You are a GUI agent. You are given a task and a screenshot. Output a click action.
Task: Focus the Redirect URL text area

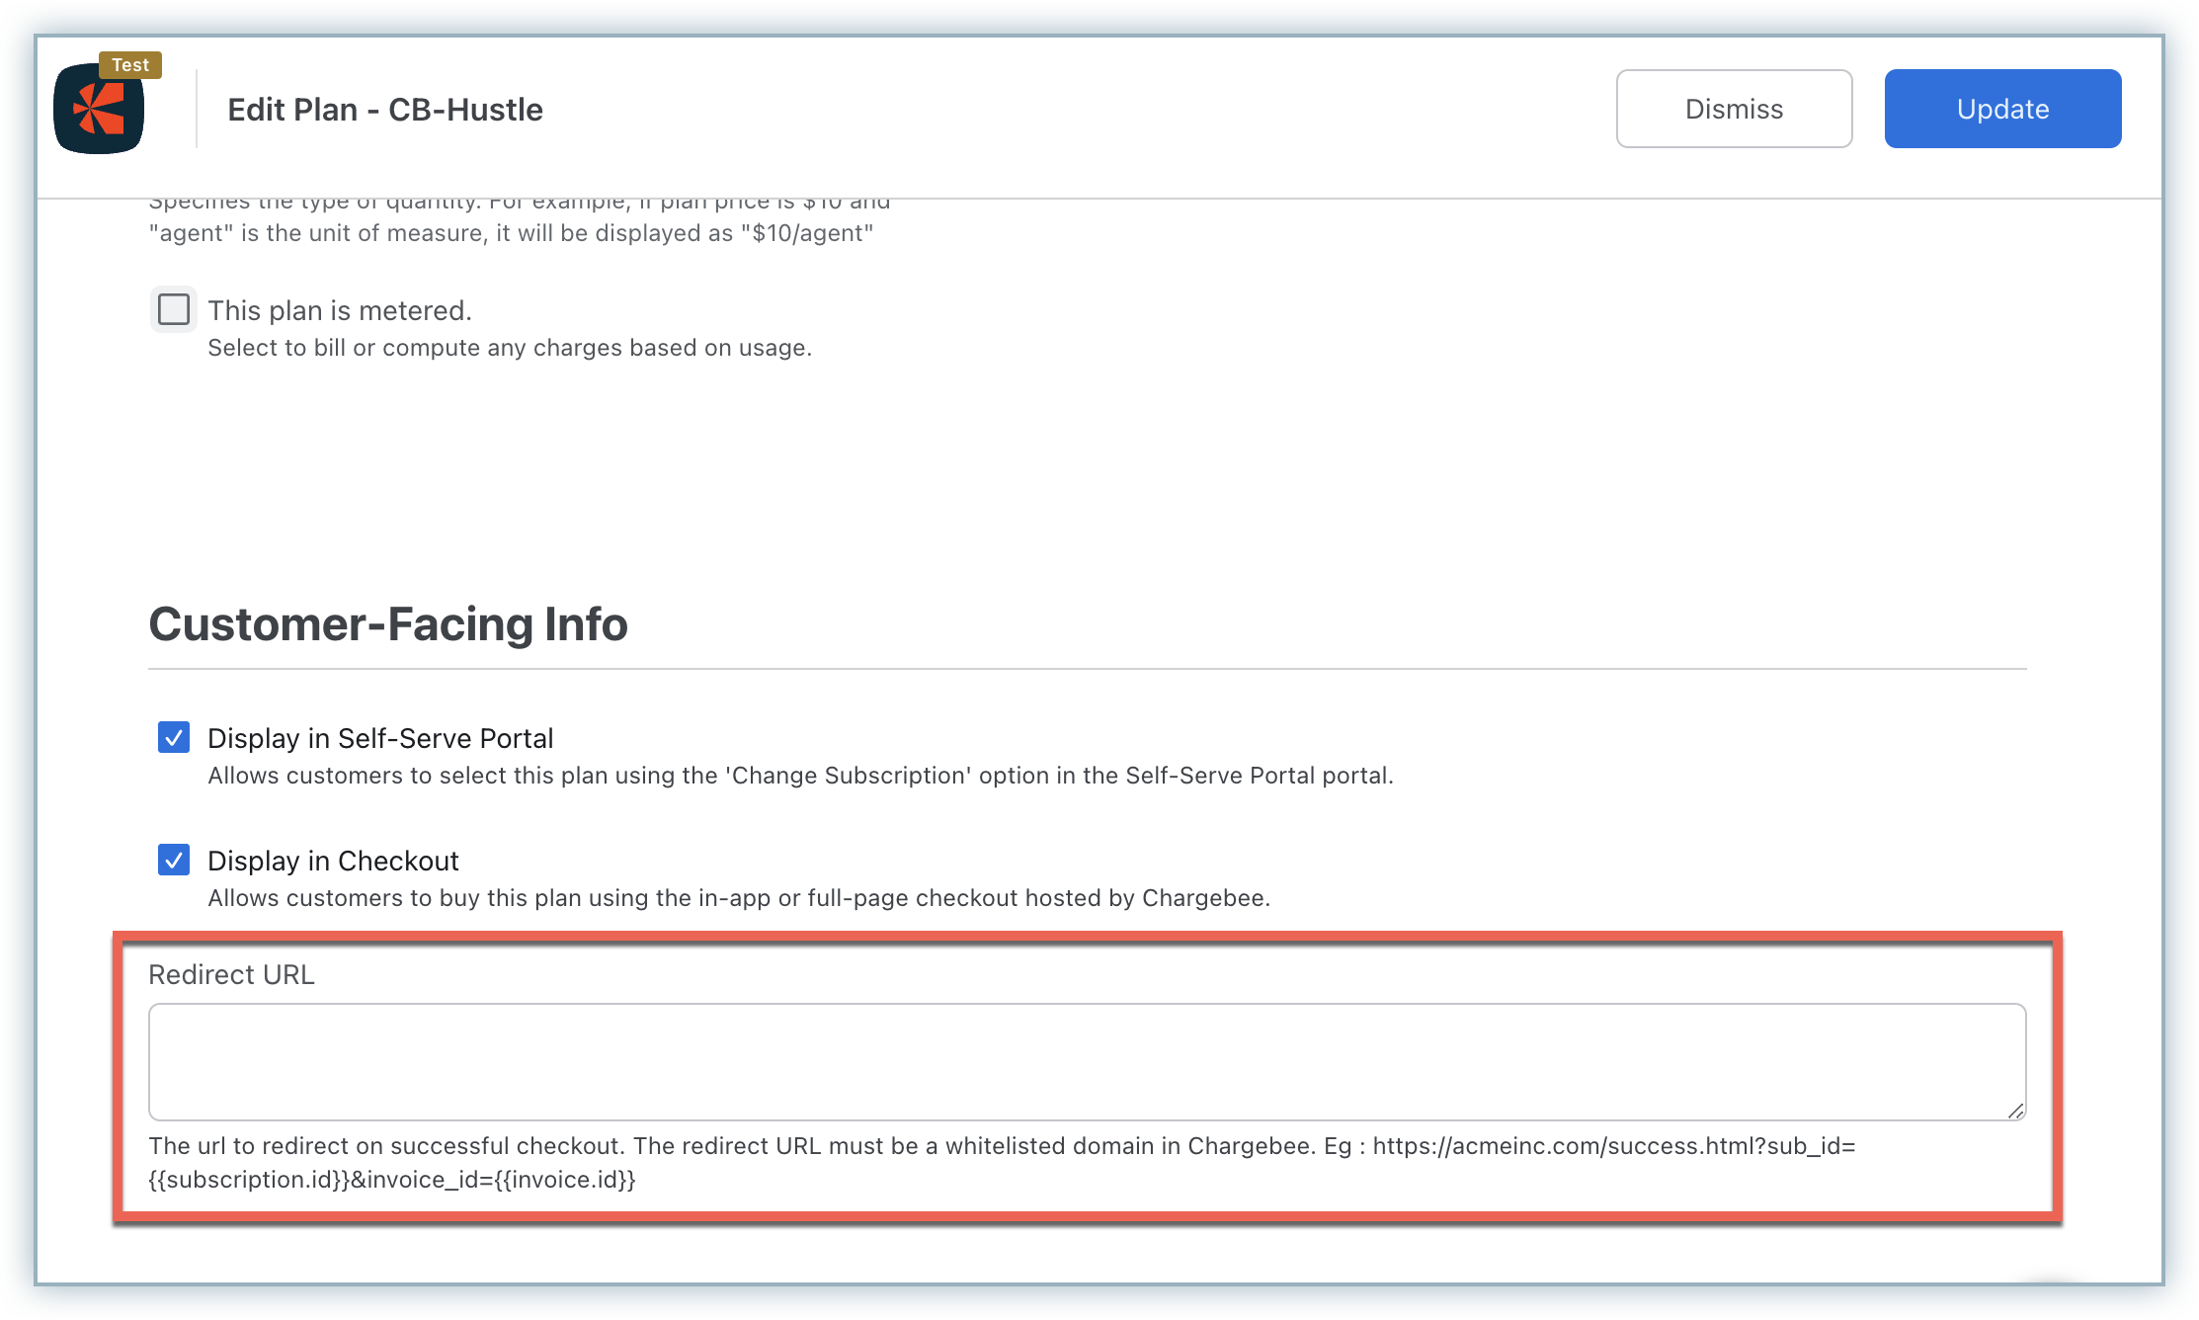tap(1087, 1061)
